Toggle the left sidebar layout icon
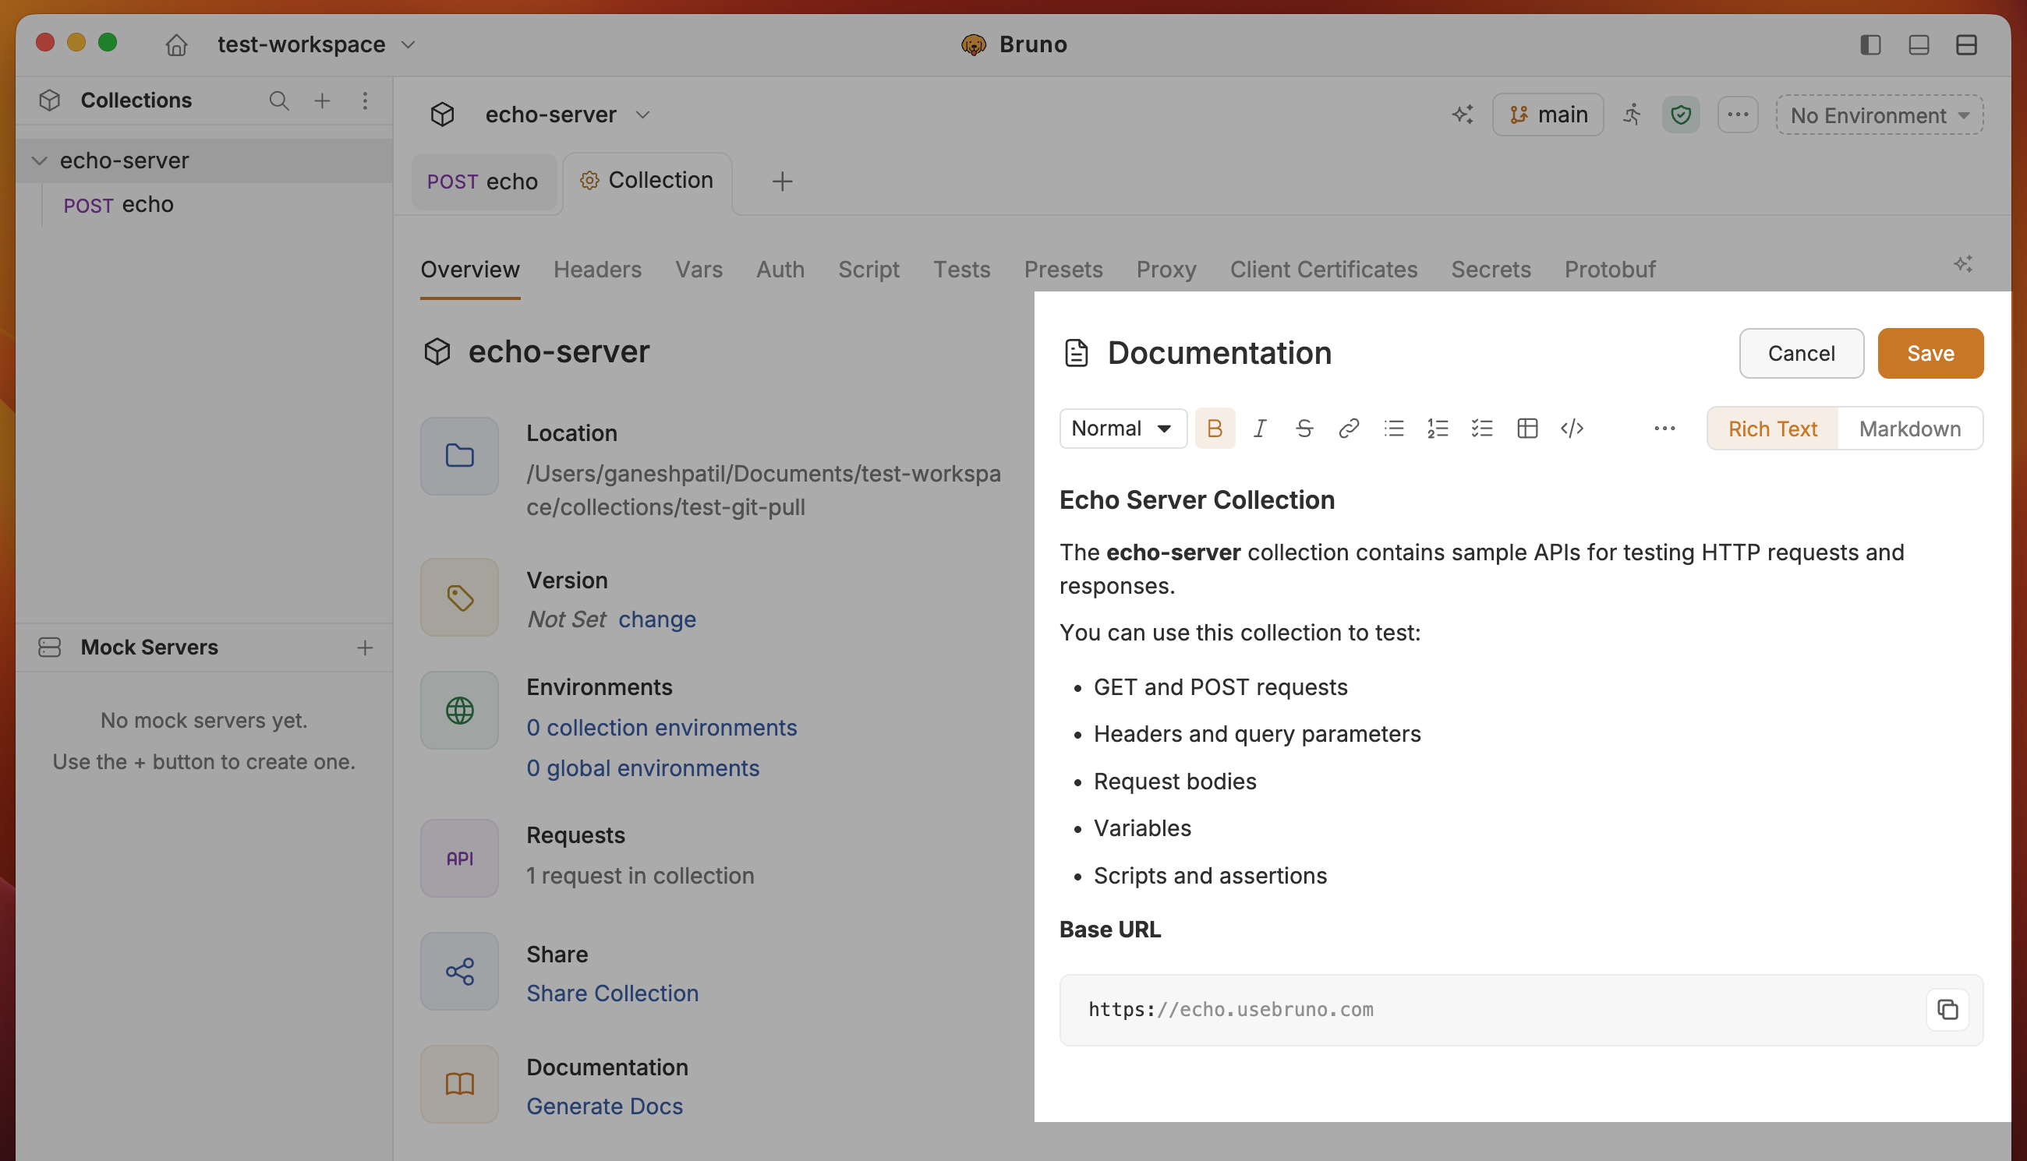 [x=1870, y=44]
